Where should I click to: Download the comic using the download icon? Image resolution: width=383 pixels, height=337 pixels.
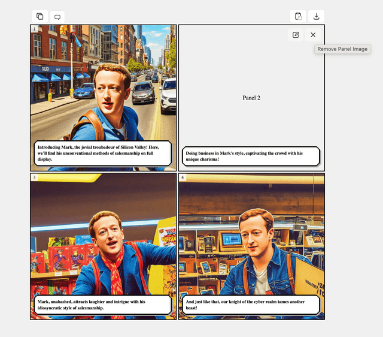point(317,17)
